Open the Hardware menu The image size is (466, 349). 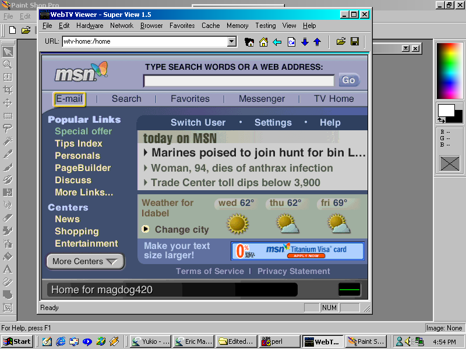point(90,26)
